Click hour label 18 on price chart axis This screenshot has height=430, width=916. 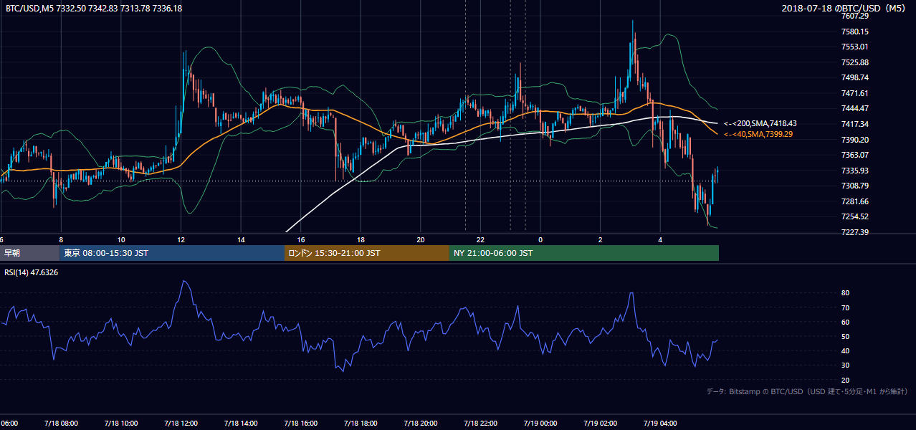coord(361,239)
